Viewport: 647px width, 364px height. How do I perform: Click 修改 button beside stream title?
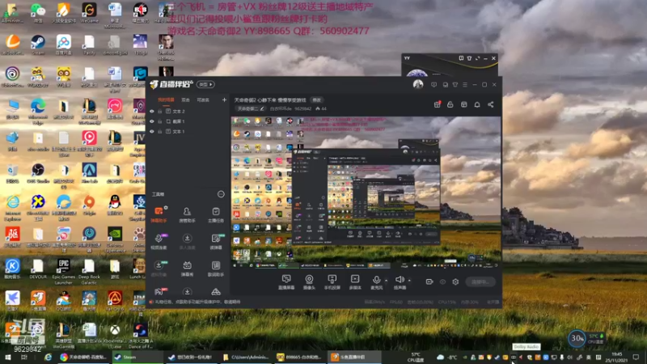point(316,99)
